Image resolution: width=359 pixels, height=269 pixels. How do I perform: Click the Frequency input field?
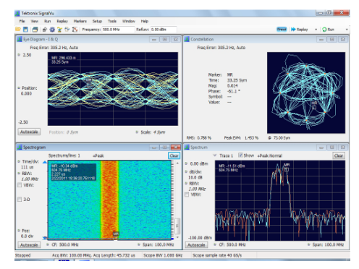[118, 30]
